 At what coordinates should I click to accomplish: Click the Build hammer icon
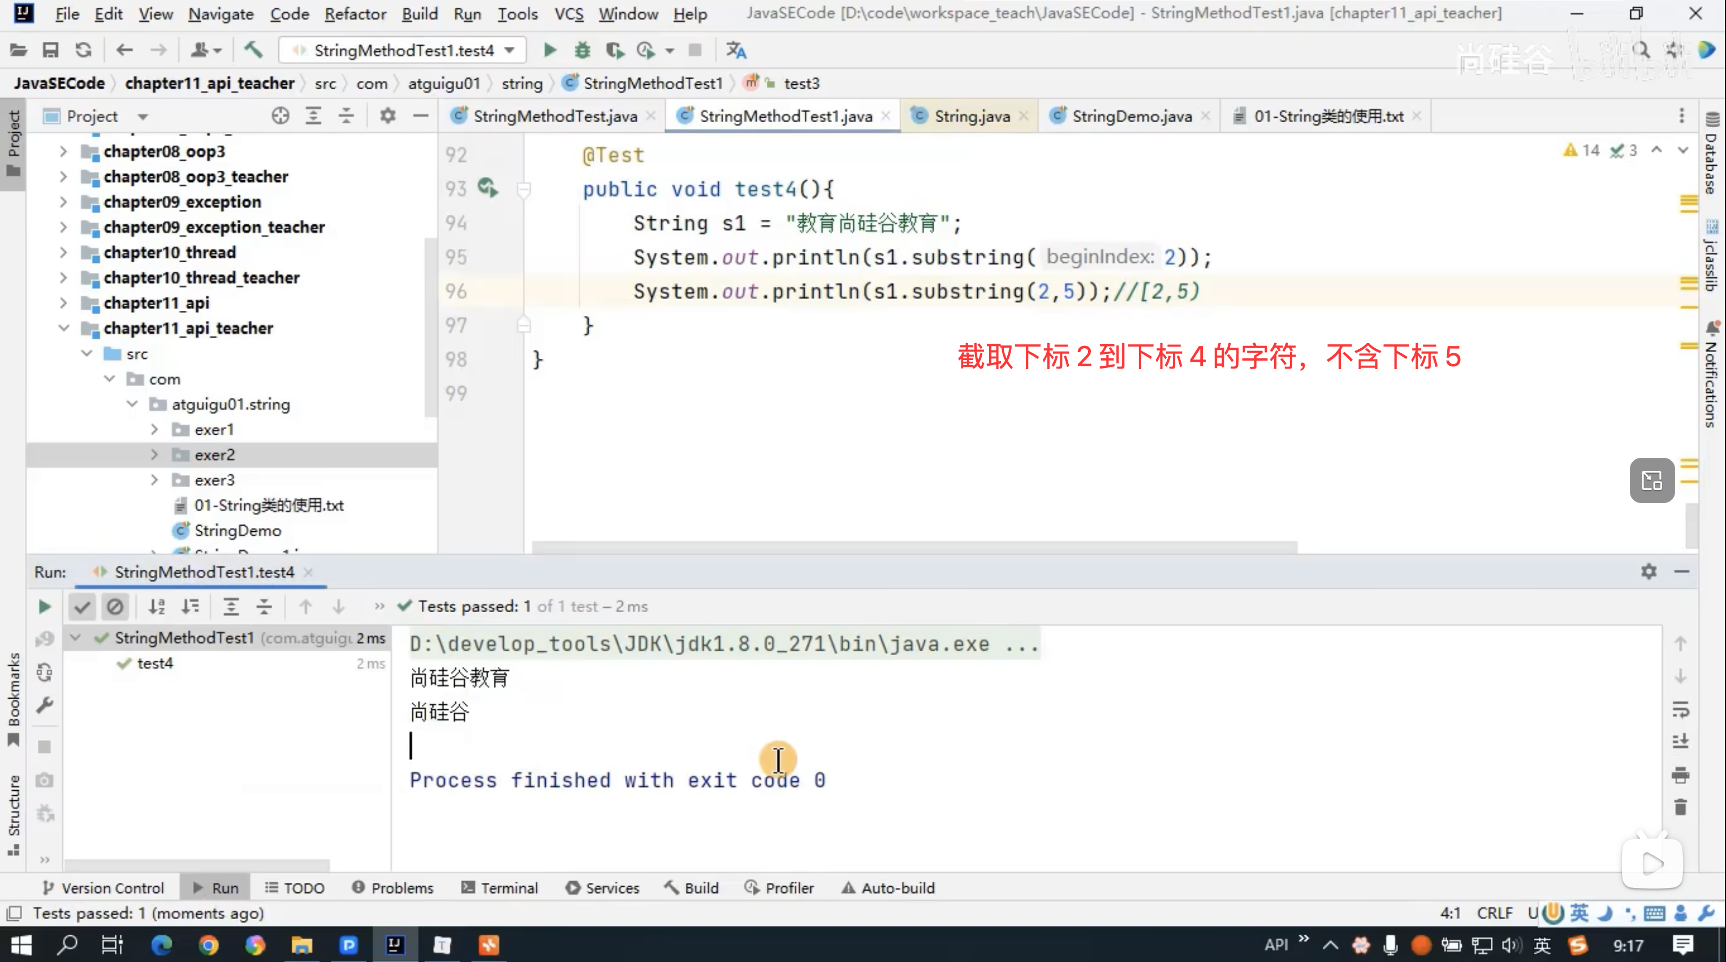[x=253, y=50]
